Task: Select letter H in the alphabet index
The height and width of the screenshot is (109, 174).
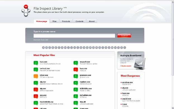Action: (x=65, y=48)
